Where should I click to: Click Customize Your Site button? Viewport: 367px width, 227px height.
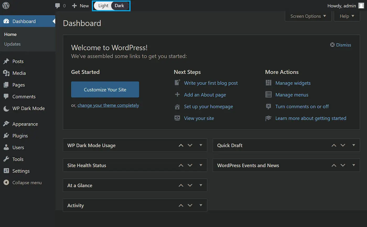coord(105,89)
